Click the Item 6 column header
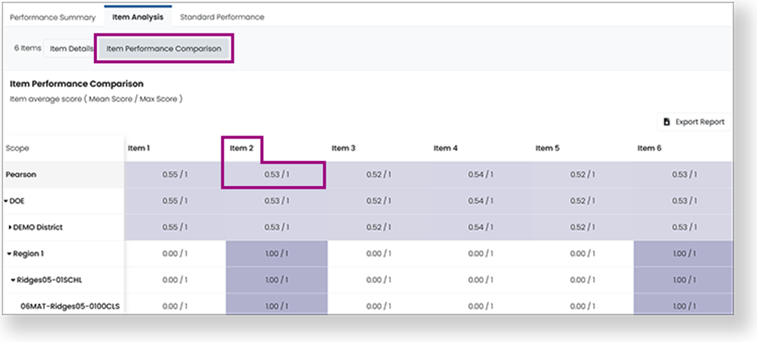 tap(649, 148)
